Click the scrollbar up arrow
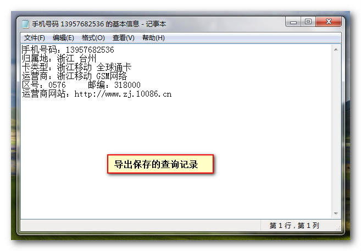361x251 pixels. 336,49
